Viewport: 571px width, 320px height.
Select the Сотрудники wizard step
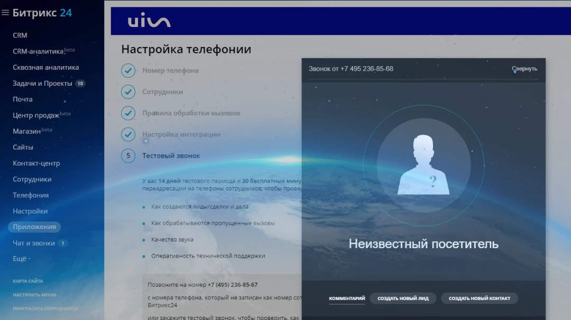[162, 92]
